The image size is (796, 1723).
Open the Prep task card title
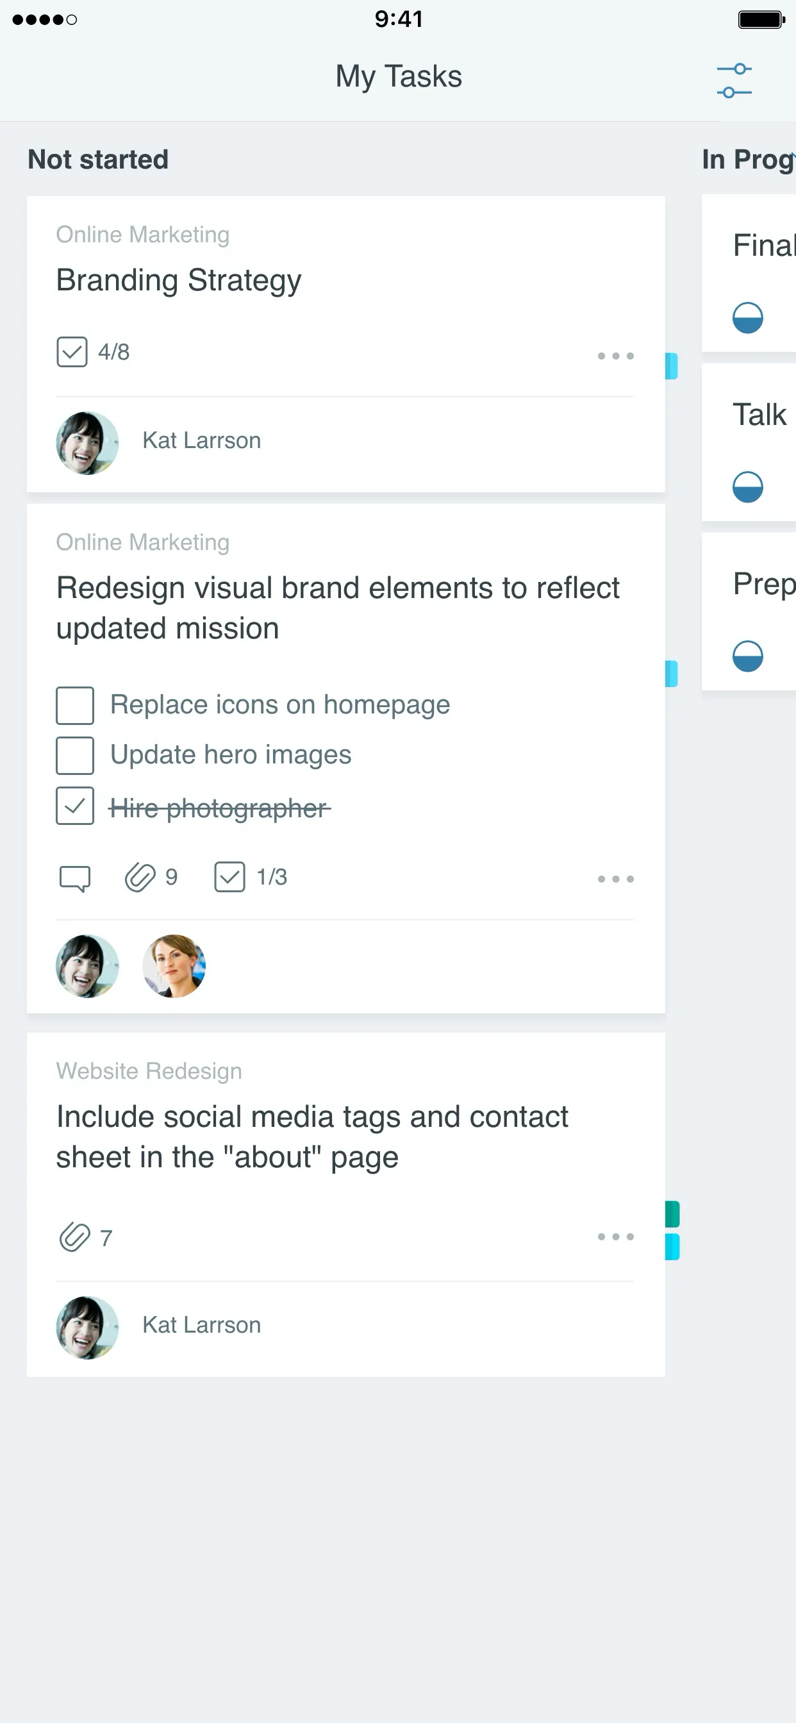tap(764, 585)
